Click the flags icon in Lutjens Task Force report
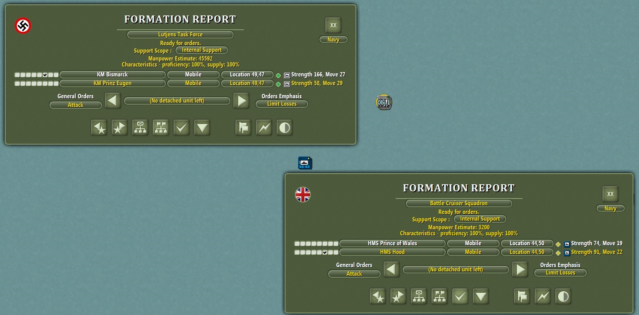 pos(243,128)
